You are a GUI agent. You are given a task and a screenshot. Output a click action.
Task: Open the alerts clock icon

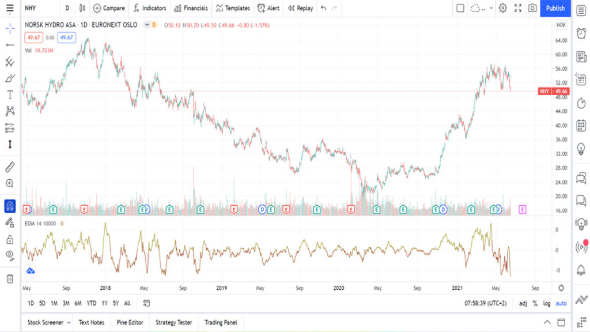[x=581, y=33]
